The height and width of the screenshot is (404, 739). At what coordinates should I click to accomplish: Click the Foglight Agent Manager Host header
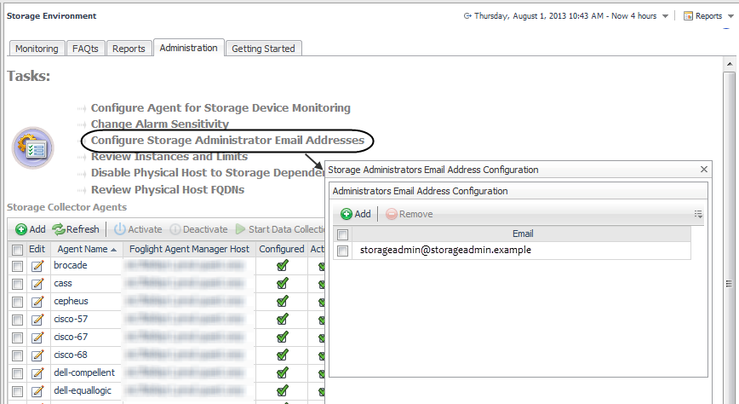[x=189, y=249]
